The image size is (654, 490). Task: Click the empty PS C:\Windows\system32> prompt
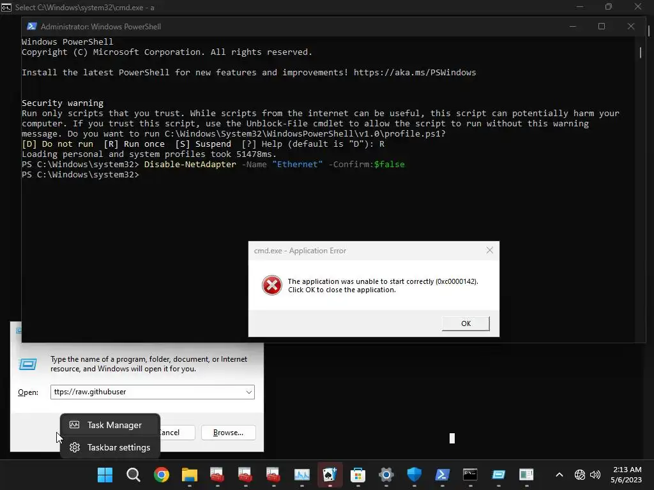click(x=80, y=175)
